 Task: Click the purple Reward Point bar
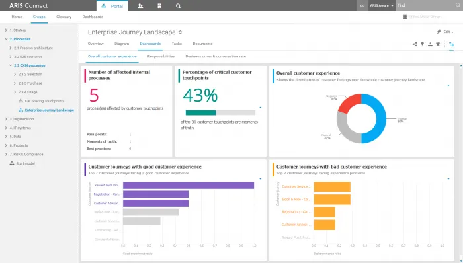click(x=189, y=185)
